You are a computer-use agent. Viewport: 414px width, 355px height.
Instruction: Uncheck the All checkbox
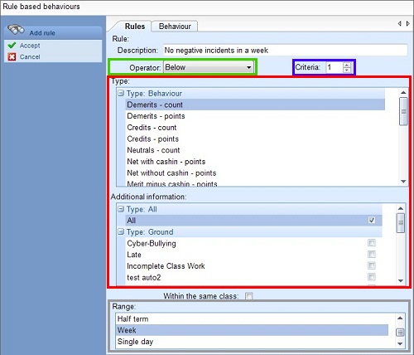click(372, 220)
